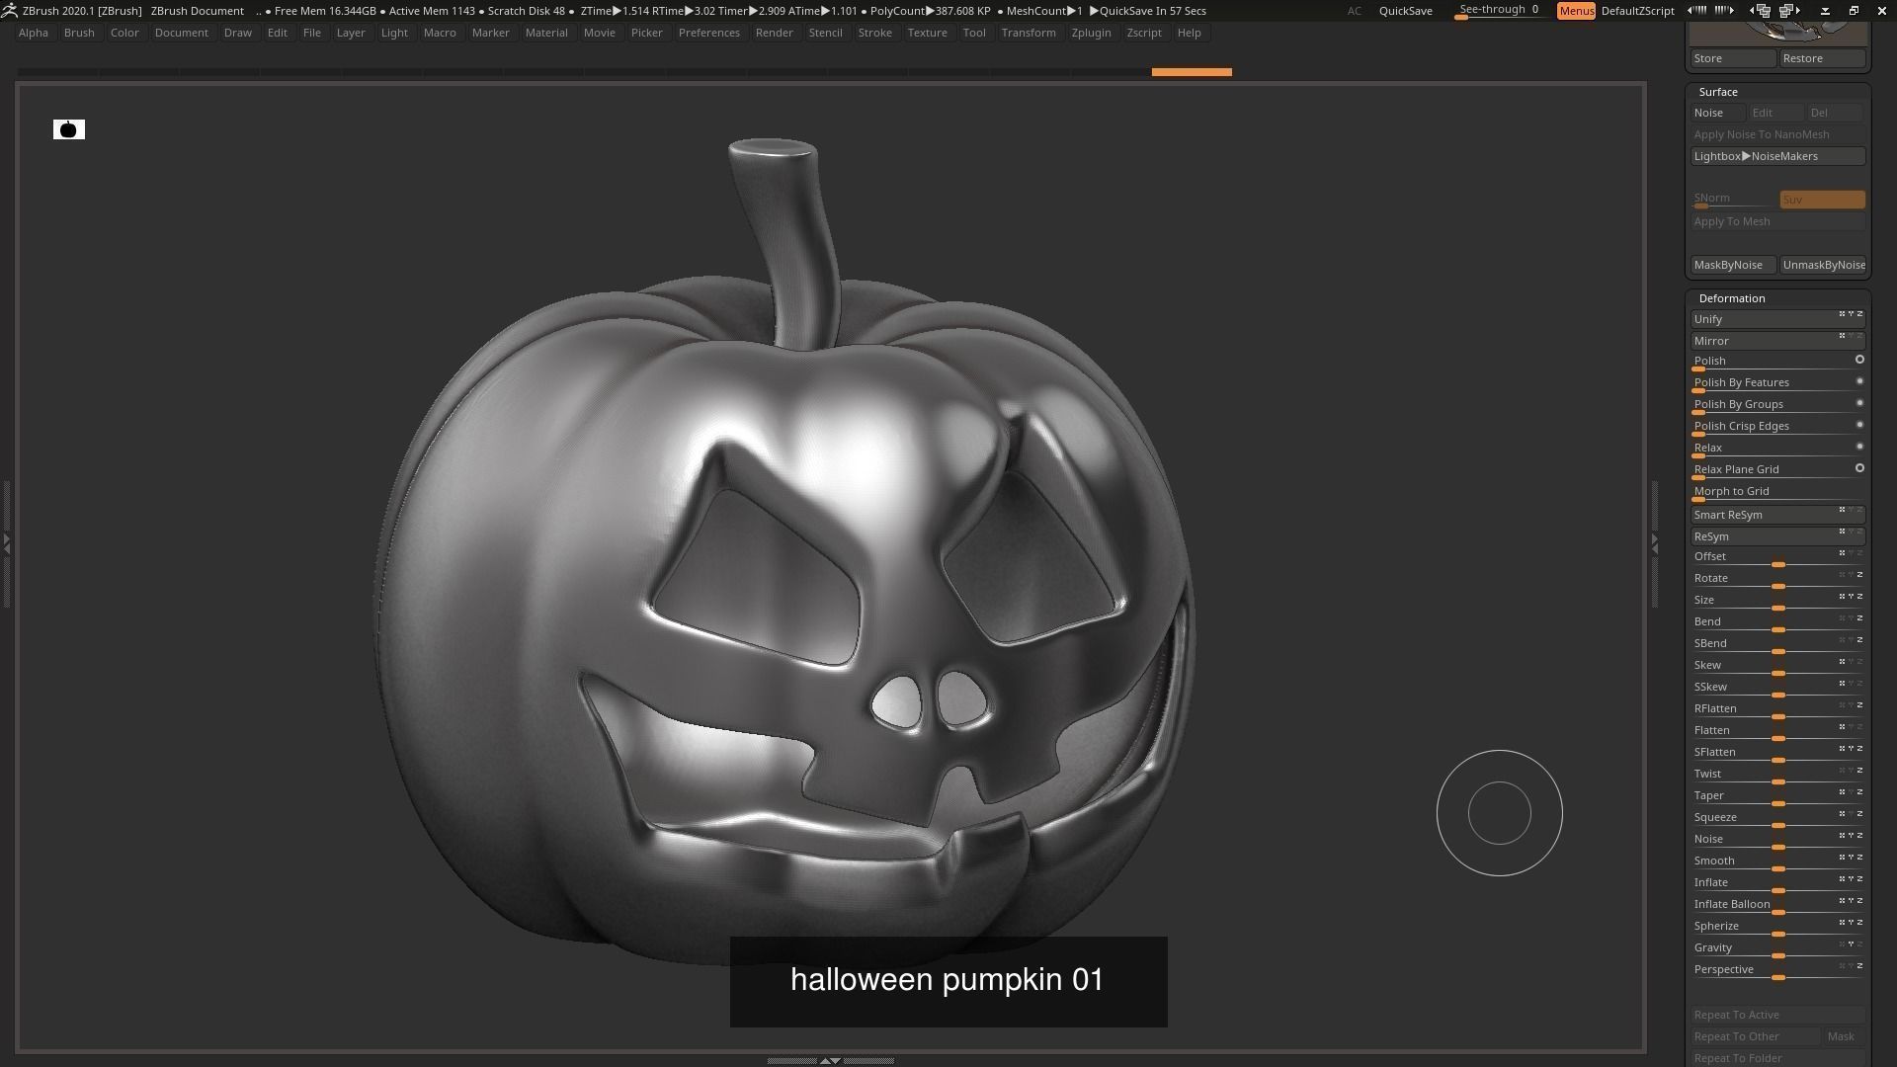This screenshot has width=1897, height=1067.
Task: Click the Polish By Groups mode dot
Action: click(x=1859, y=403)
